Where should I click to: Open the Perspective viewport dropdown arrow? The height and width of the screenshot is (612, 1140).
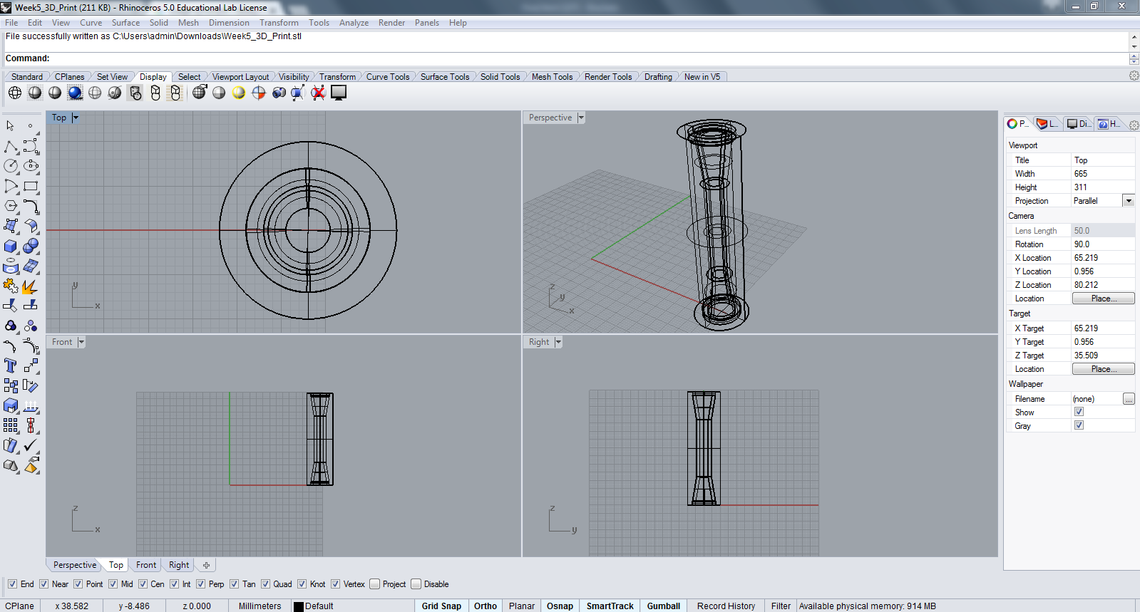click(x=581, y=118)
